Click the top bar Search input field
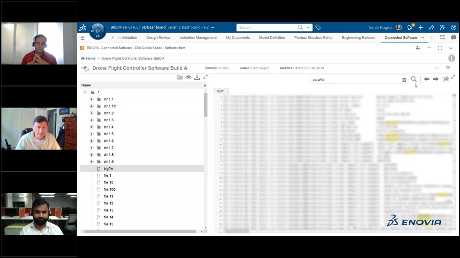Image resolution: width=460 pixels, height=258 pixels. pyautogui.click(x=267, y=28)
